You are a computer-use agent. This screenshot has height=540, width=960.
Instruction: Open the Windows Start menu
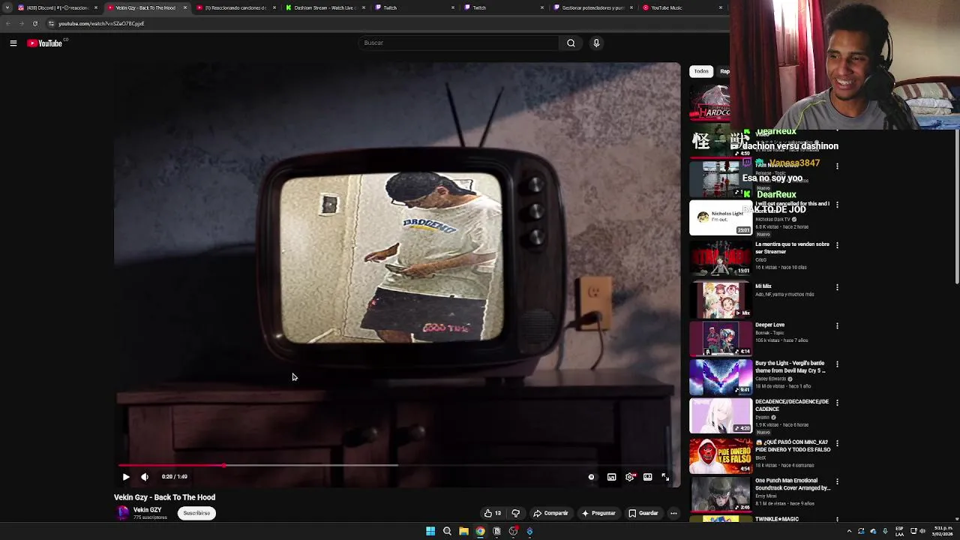click(430, 531)
